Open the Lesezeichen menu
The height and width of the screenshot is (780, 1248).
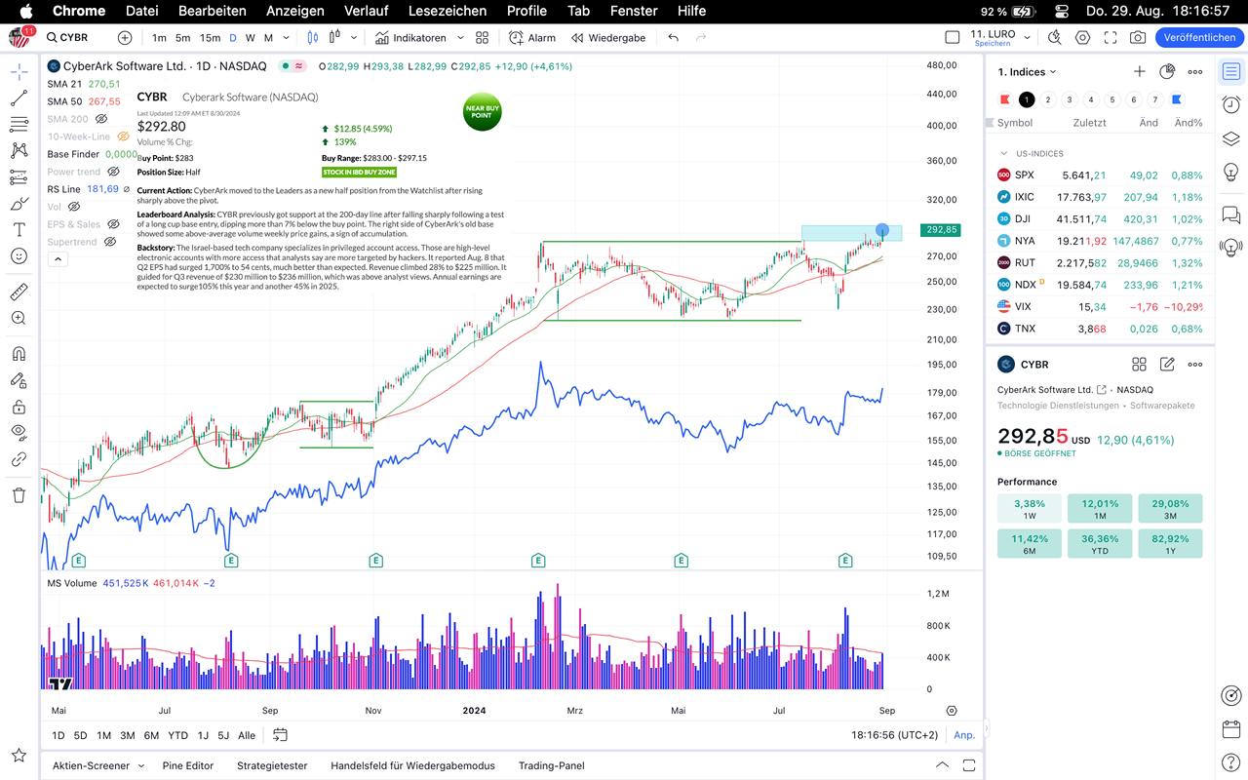[x=448, y=11]
